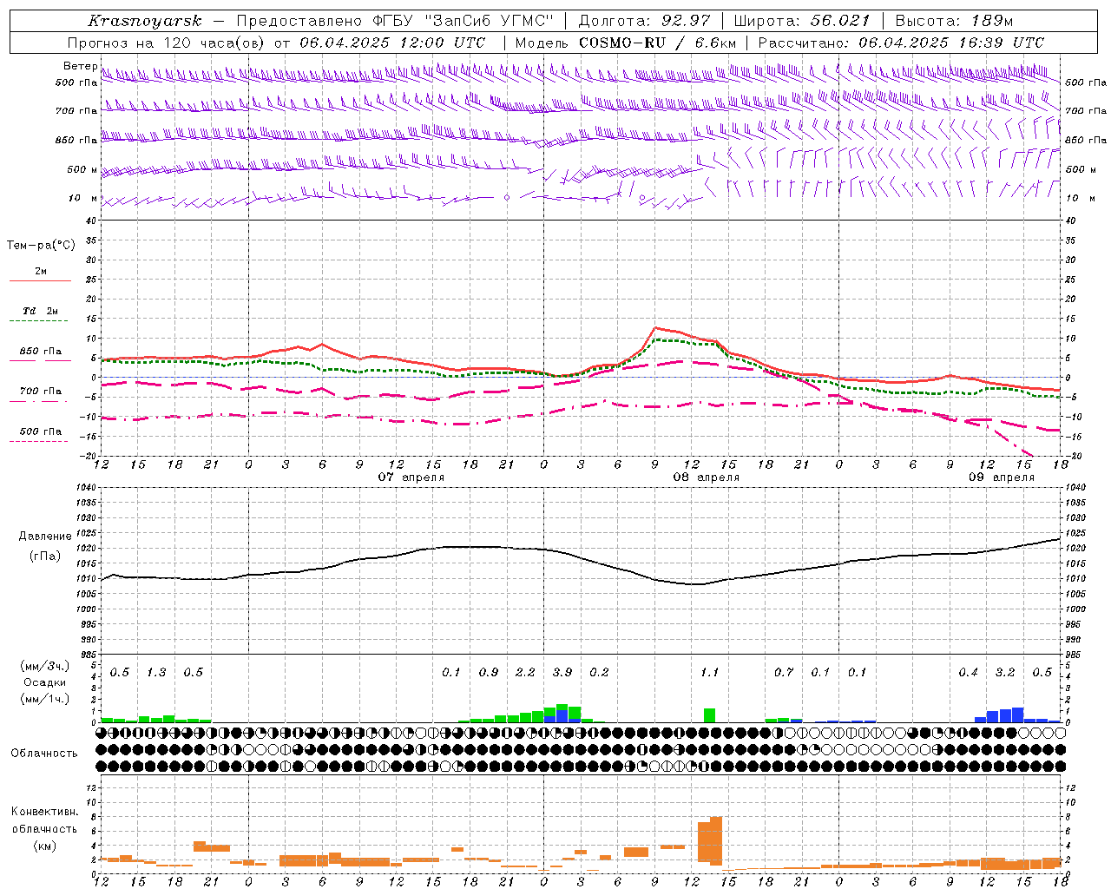
Task: Click the tallest orange convective cloud bar
Action: pyautogui.click(x=716, y=841)
